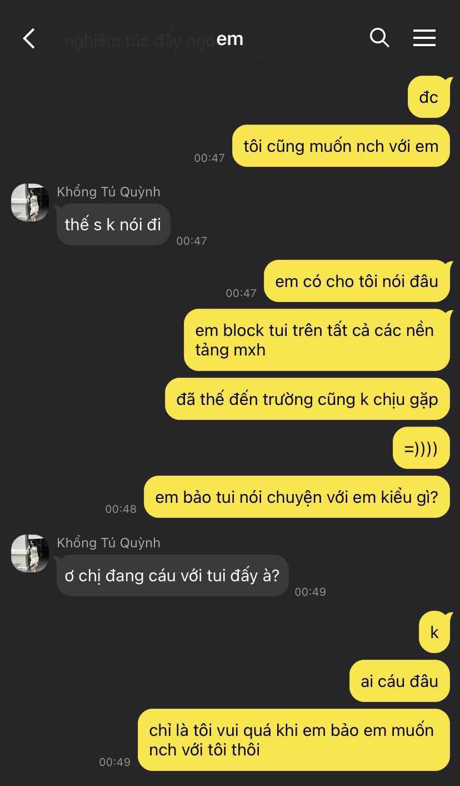Open Khổng Tú Quỳnh's avatar beside "thế s k nói đi"
Screen dimensions: 460x786
tap(30, 202)
